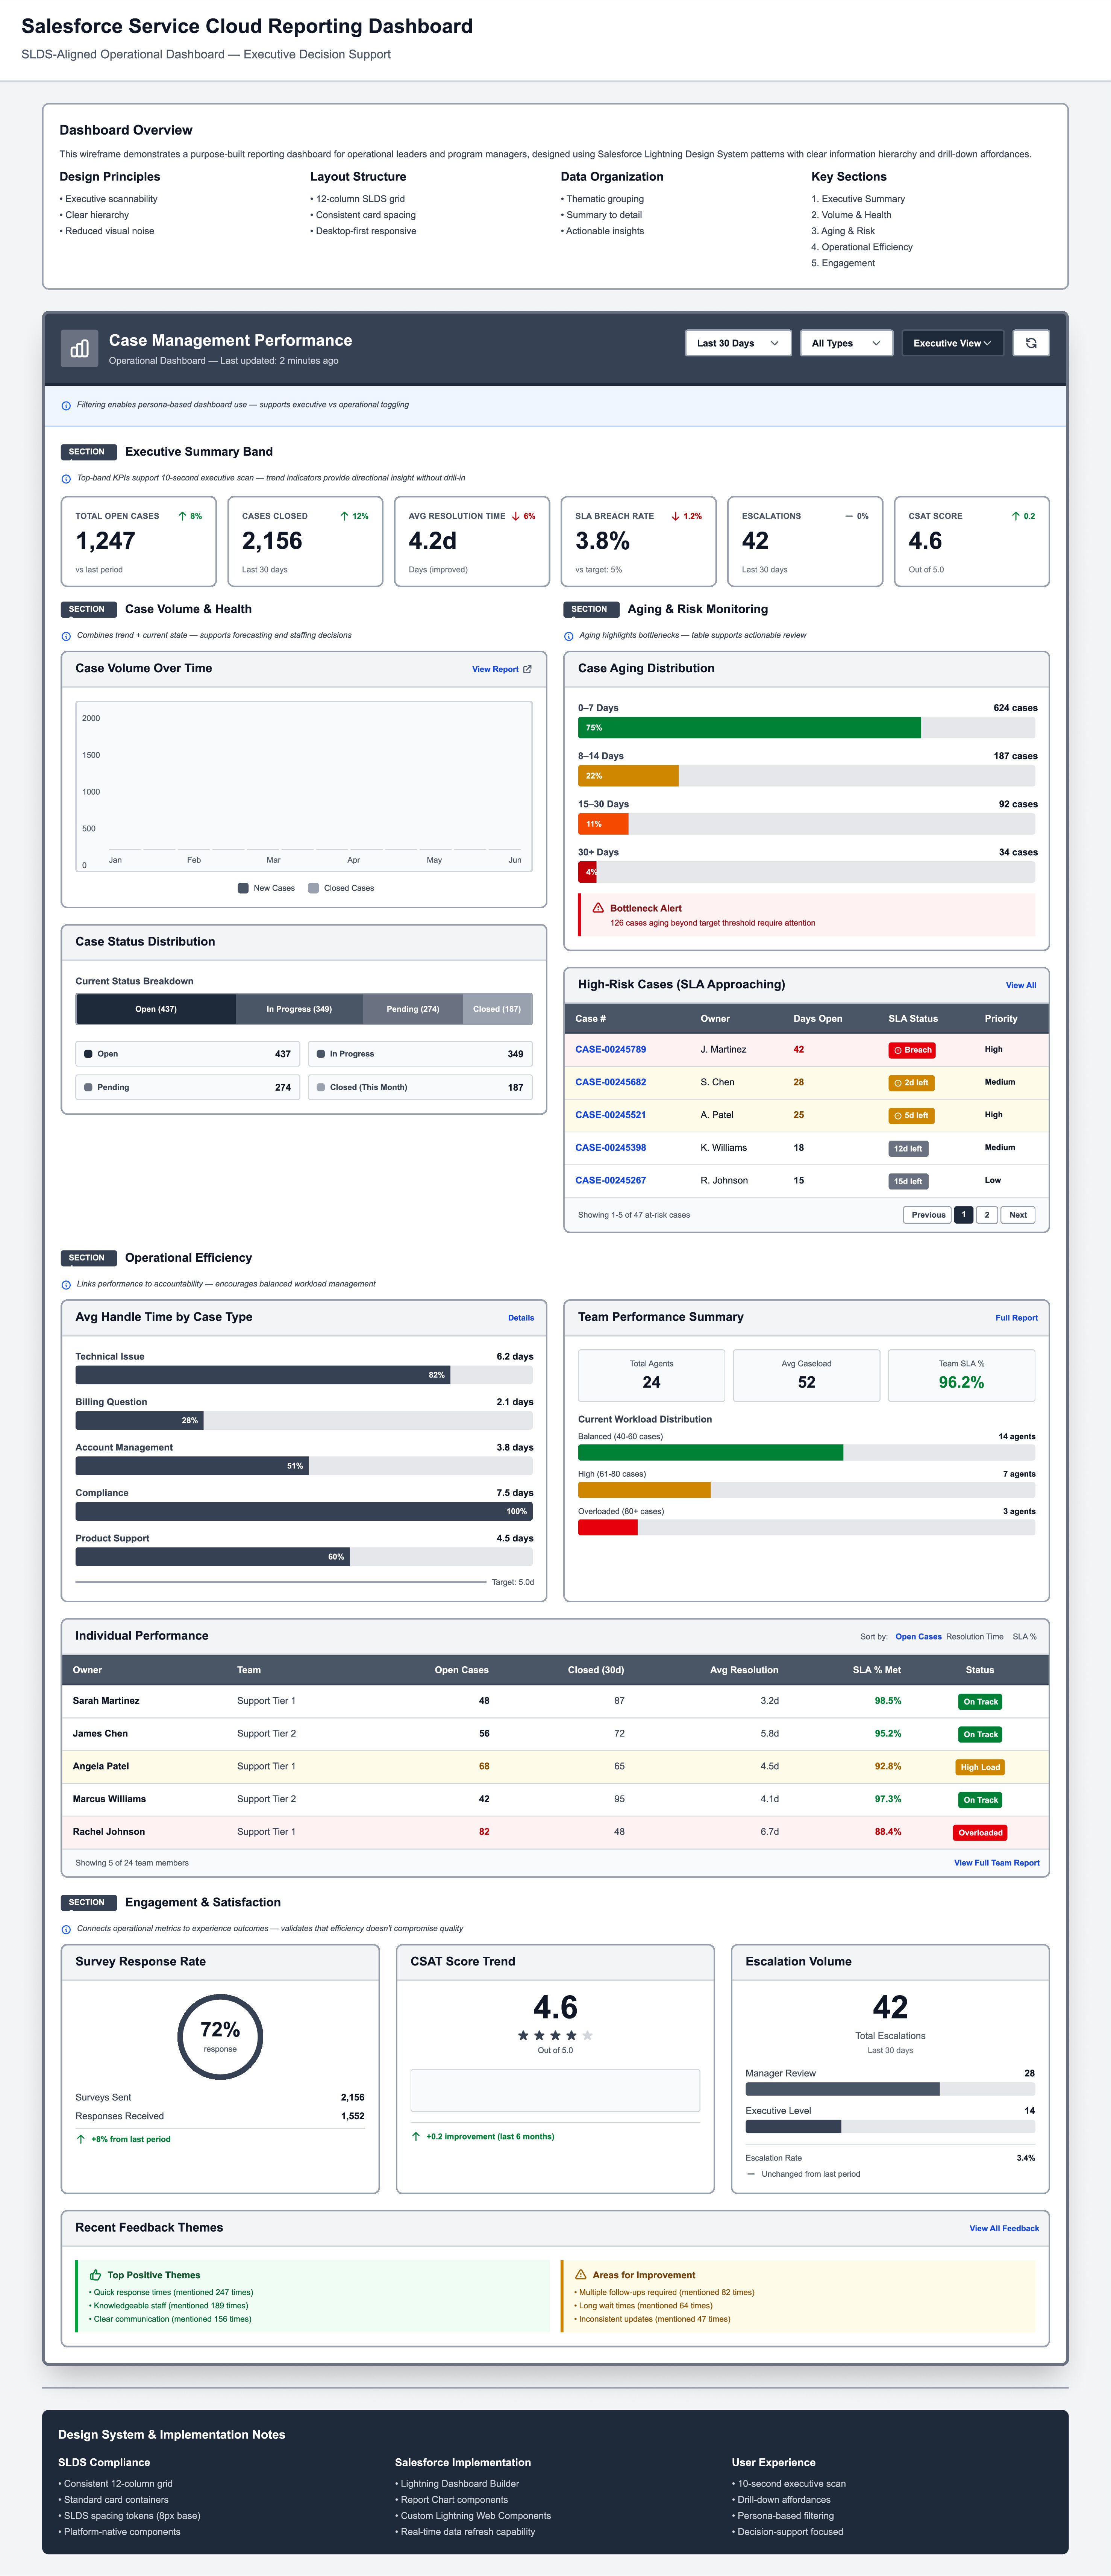Screen dimensions: 1111x2576
Task: Click the orange 8–14 Days 22% aging bar
Action: pyautogui.click(x=628, y=776)
